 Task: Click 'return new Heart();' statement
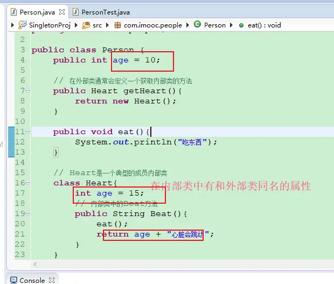pos(126,101)
